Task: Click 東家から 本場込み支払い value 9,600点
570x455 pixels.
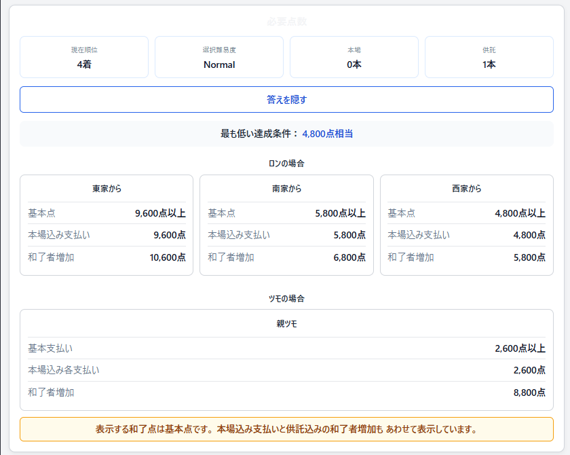Action: click(x=170, y=235)
